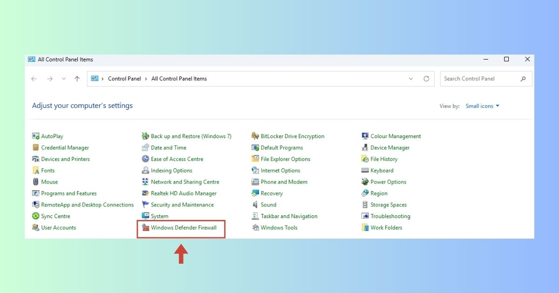
Task: Open the AutoPlay icon
Action: click(35, 136)
